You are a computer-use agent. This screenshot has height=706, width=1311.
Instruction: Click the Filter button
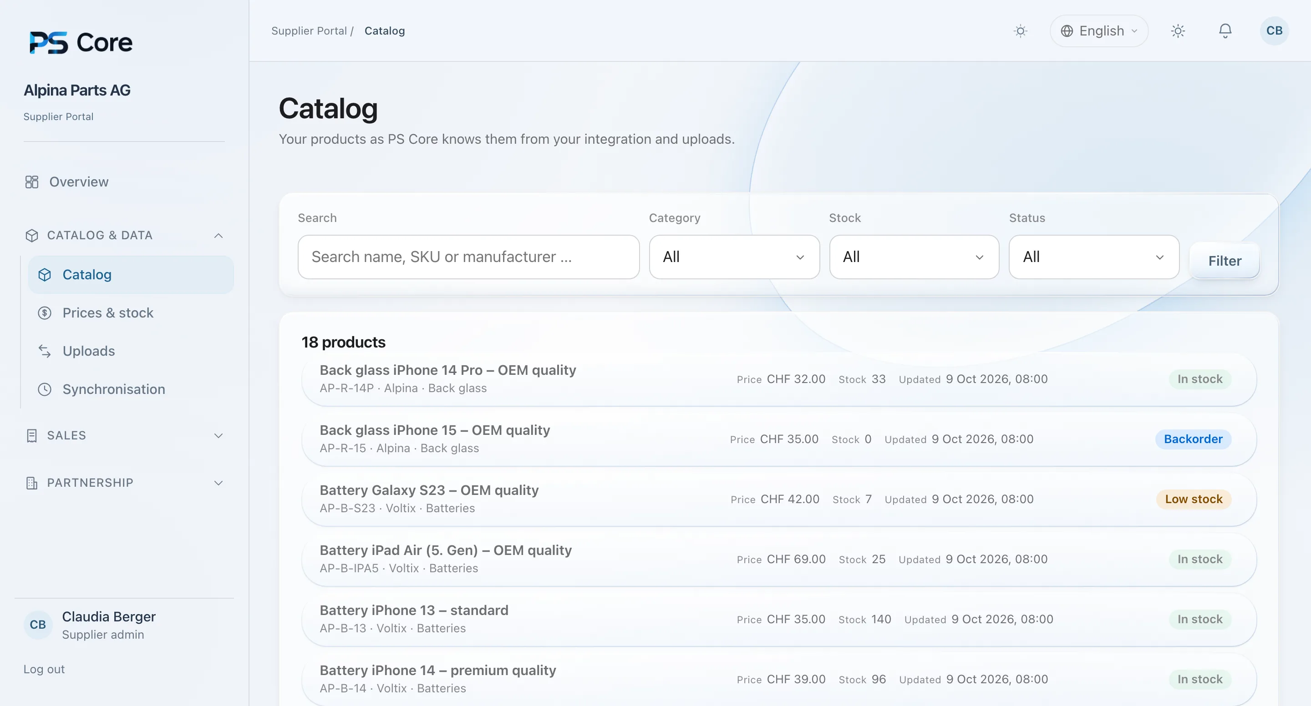[1225, 260]
